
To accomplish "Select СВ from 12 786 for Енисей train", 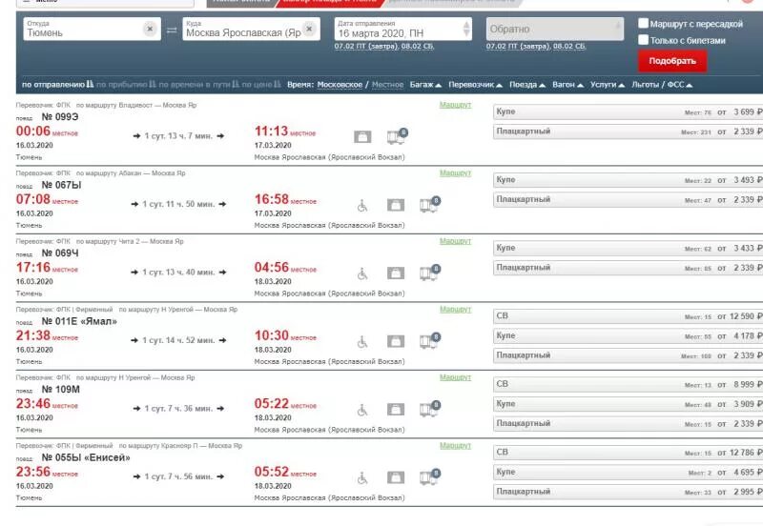I will [x=628, y=452].
